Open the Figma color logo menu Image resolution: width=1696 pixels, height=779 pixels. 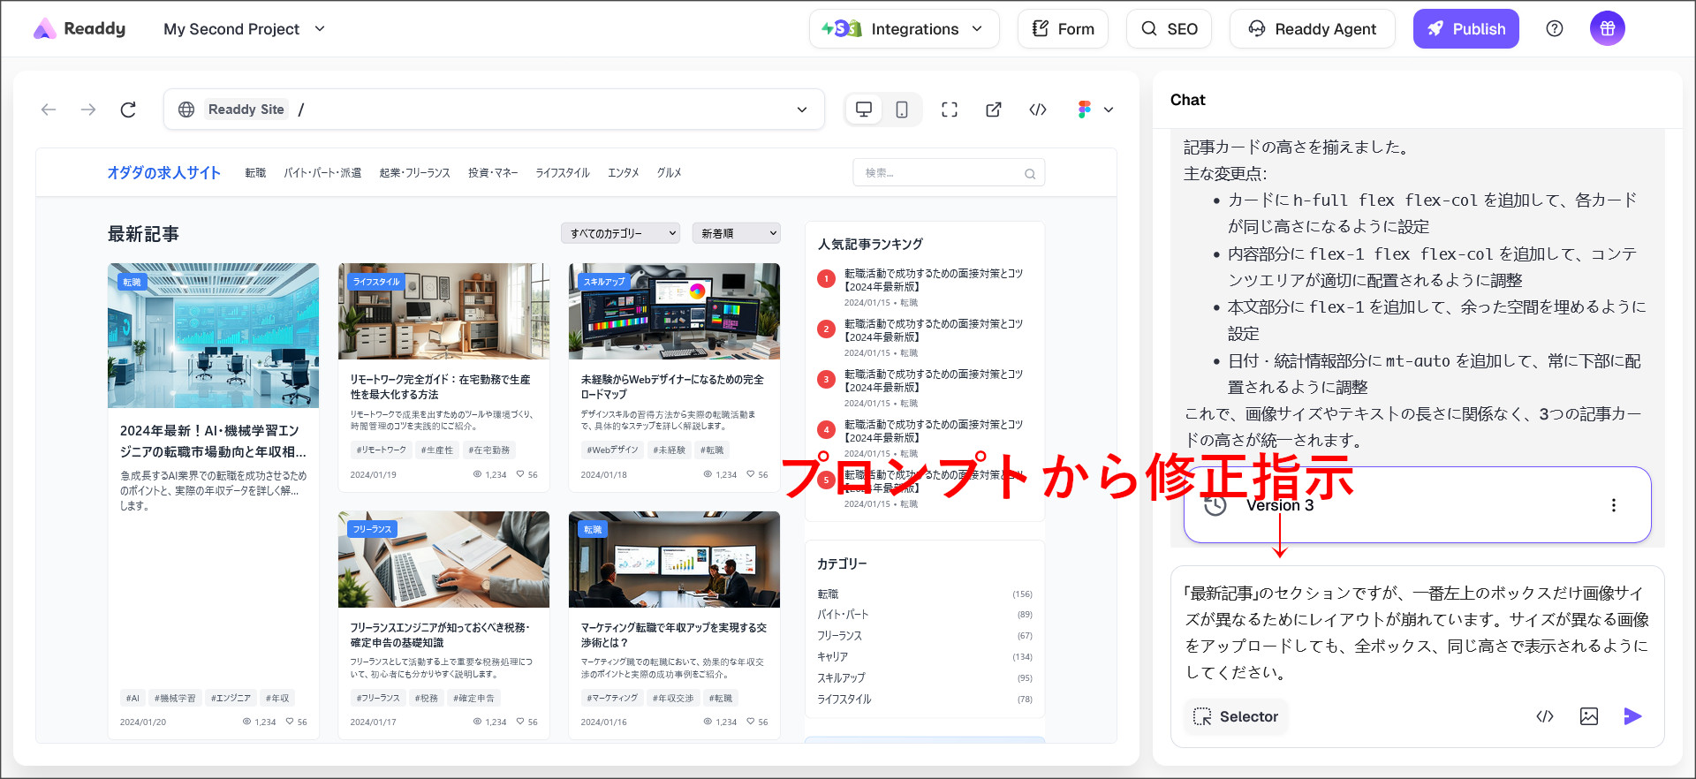[x=1094, y=110]
